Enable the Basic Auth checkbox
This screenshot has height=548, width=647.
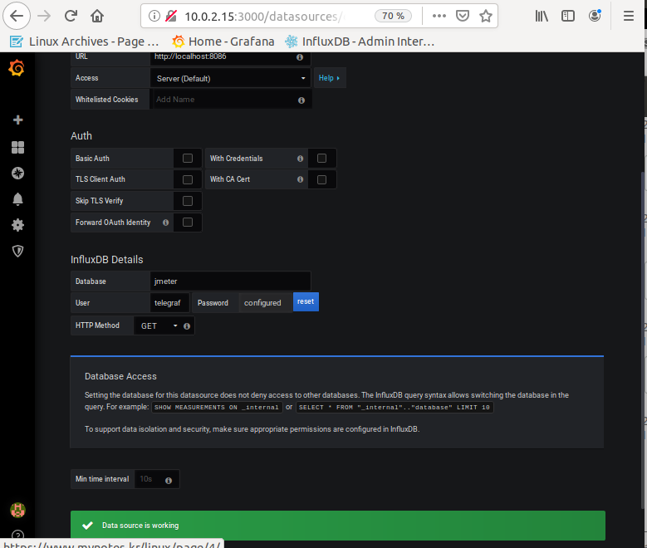point(188,159)
